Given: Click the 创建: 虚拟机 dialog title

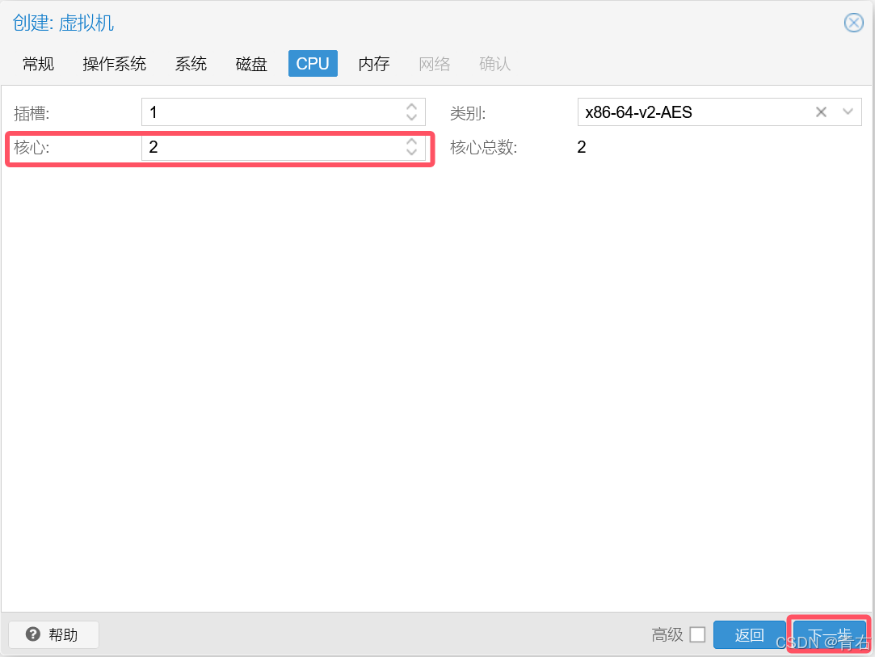Looking at the screenshot, I should pos(63,23).
